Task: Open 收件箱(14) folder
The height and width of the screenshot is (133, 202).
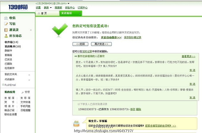Action: [11, 42]
